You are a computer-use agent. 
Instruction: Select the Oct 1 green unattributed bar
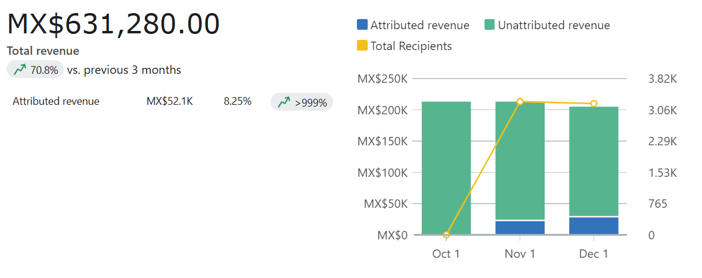click(446, 168)
